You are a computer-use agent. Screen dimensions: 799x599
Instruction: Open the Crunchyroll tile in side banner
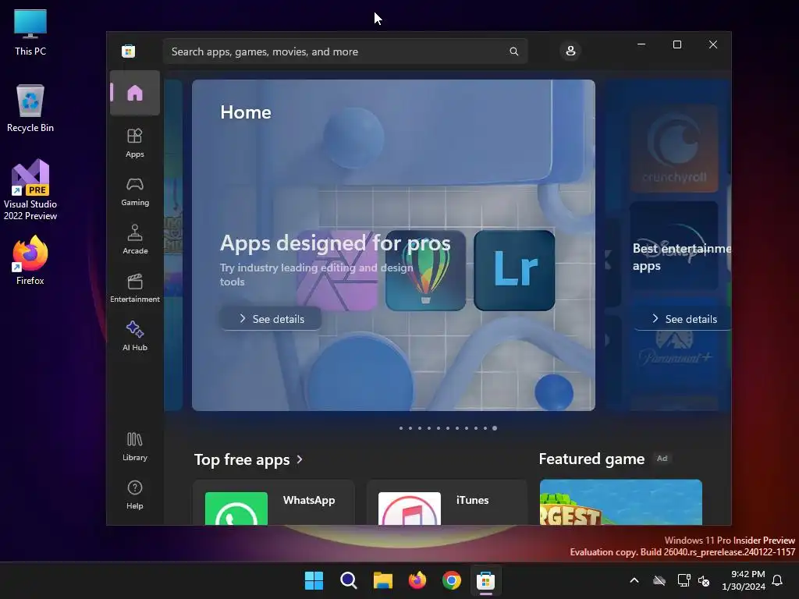tap(673, 148)
